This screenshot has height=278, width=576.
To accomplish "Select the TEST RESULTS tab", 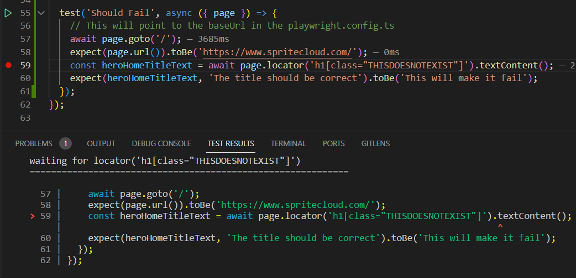I will click(x=231, y=143).
